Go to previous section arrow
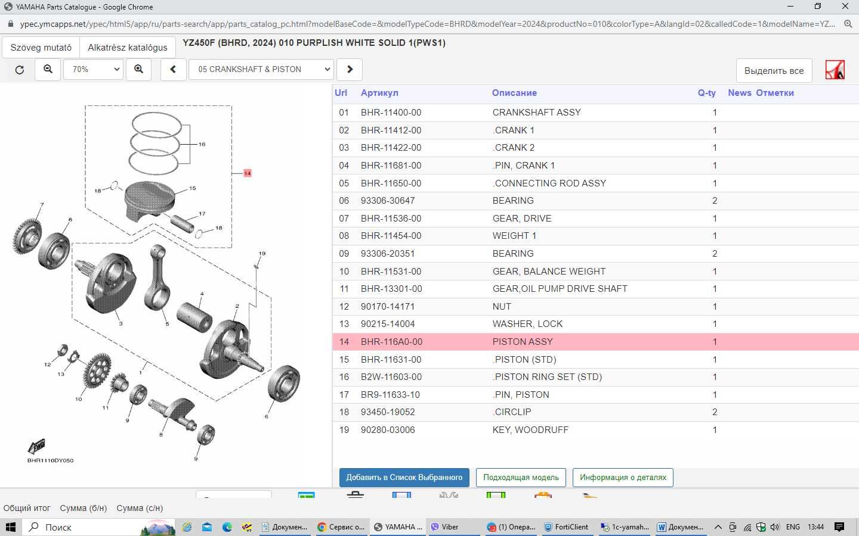 pos(173,70)
